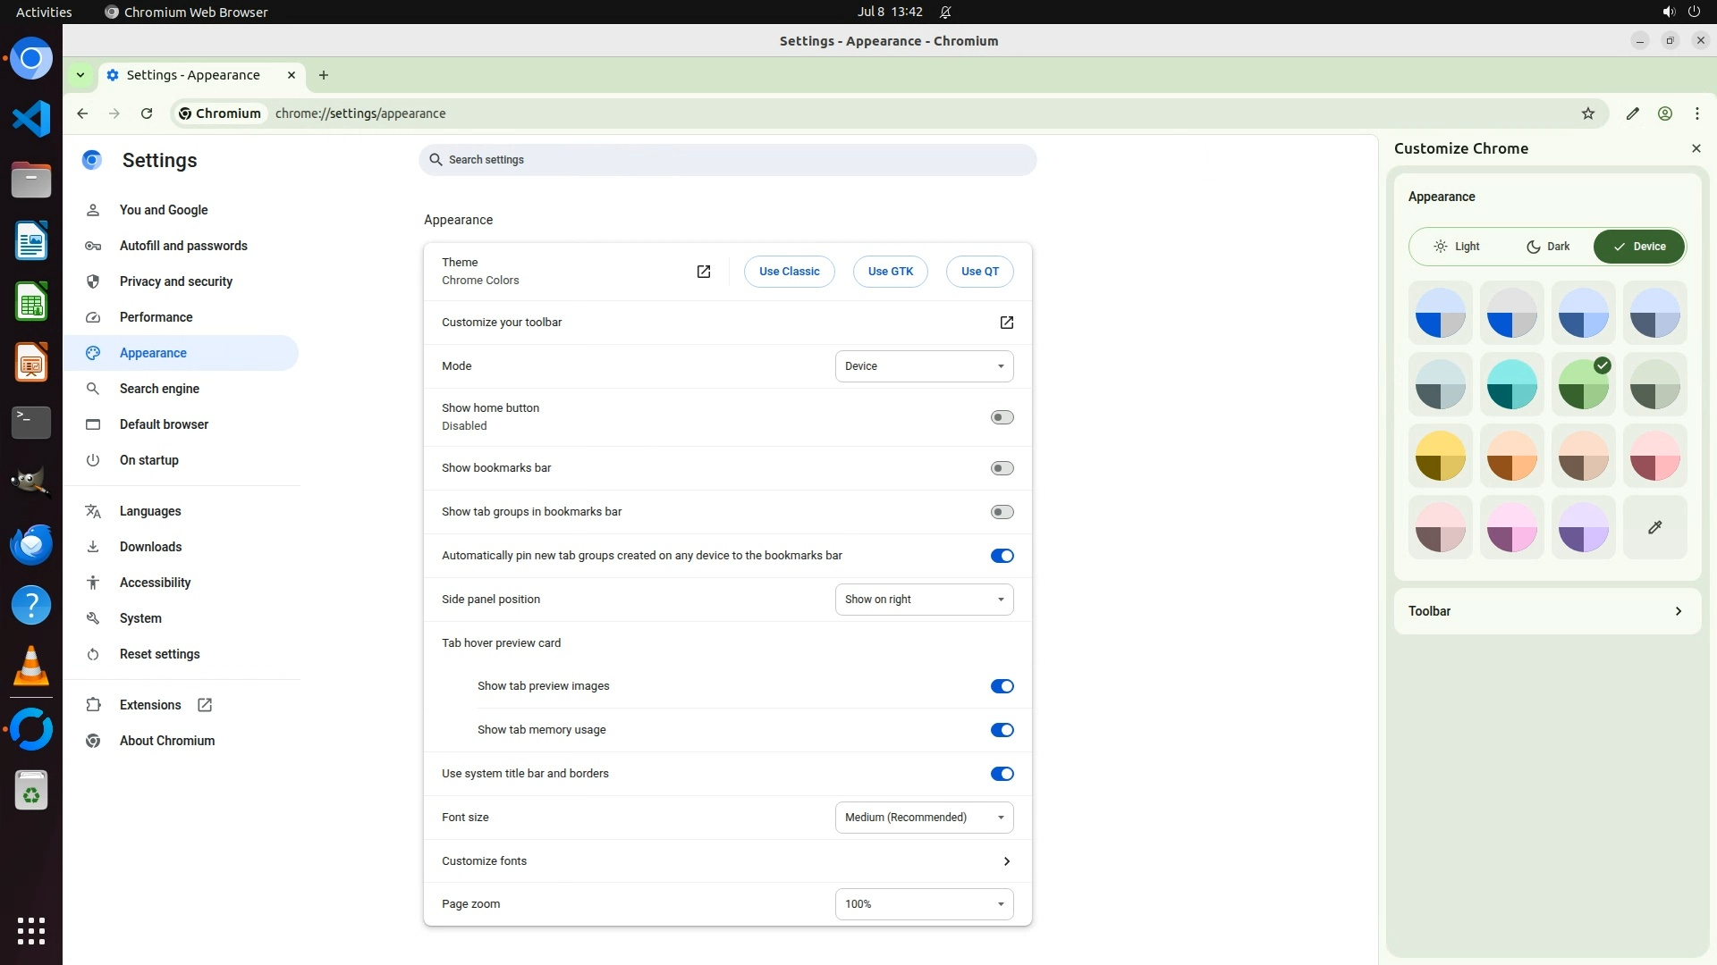Click the bookmark star icon in address bar
1717x965 pixels.
[1588, 113]
